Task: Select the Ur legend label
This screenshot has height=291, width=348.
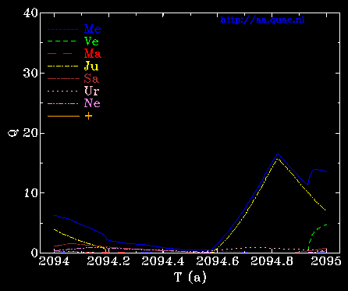Action: (x=91, y=91)
